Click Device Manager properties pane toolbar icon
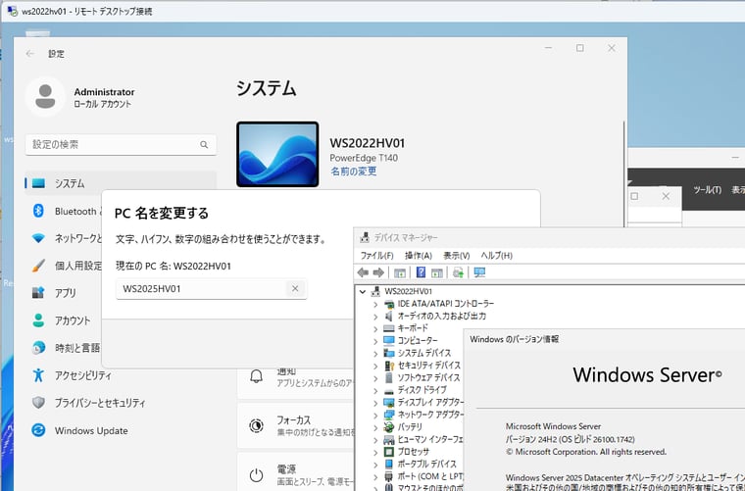 pyautogui.click(x=436, y=272)
